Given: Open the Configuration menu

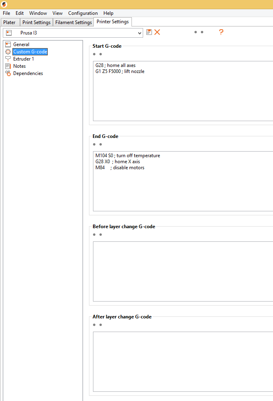Looking at the screenshot, I should coord(83,13).
